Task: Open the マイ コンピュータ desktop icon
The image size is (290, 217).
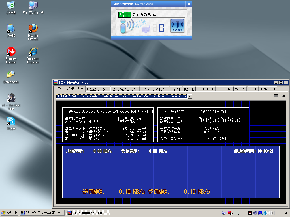Action: [33, 8]
